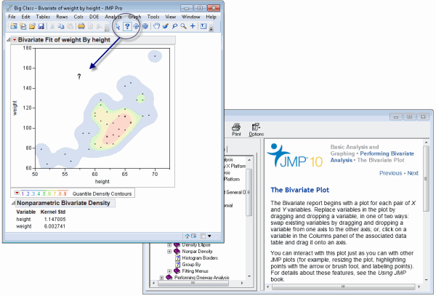The width and height of the screenshot is (436, 296).
Task: Select the Density Ellipse tree item
Action: [196, 245]
